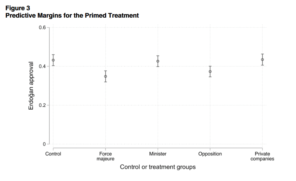Select the 0.2 y-axis tick label

[42, 105]
